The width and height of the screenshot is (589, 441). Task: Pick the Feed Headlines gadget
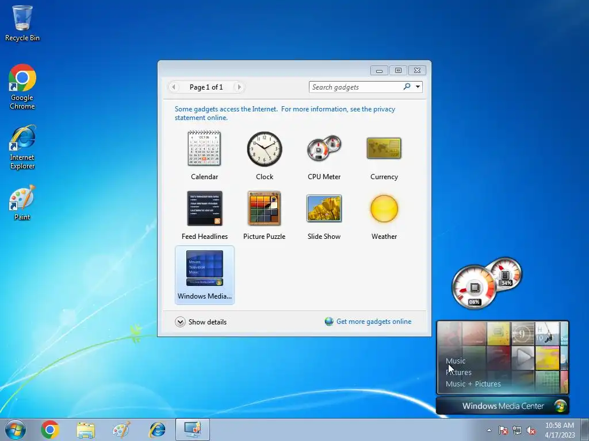[x=204, y=215]
